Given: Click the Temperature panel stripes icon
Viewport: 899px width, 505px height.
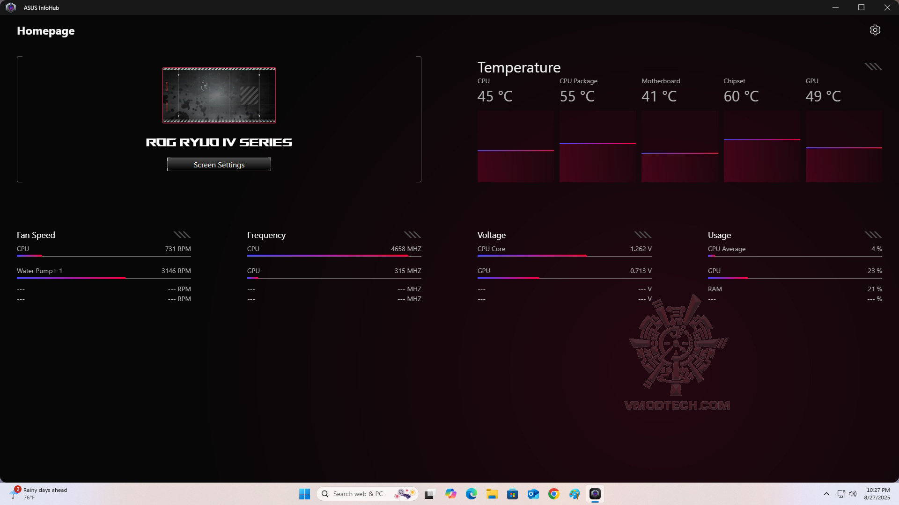Looking at the screenshot, I should (x=873, y=66).
